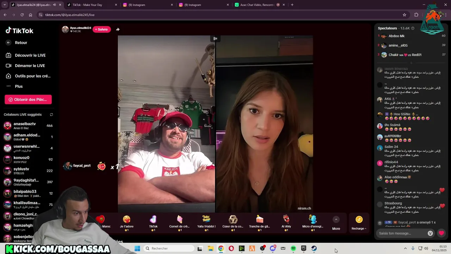Send the Al Ahly gift
This screenshot has width=451, height=254.
coord(286,223)
